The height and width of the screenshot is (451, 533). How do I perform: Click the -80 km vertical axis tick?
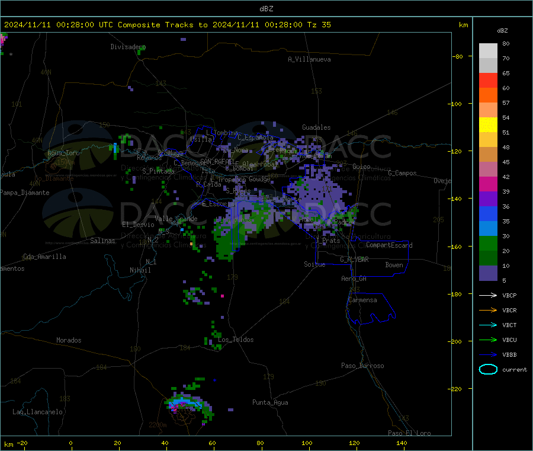(458, 56)
